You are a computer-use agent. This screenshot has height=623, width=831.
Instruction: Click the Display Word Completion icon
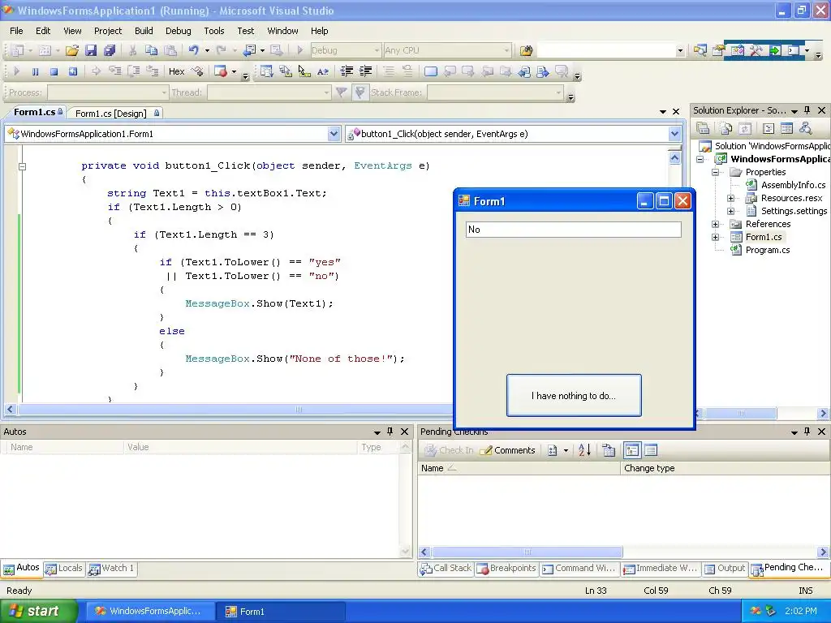point(323,71)
